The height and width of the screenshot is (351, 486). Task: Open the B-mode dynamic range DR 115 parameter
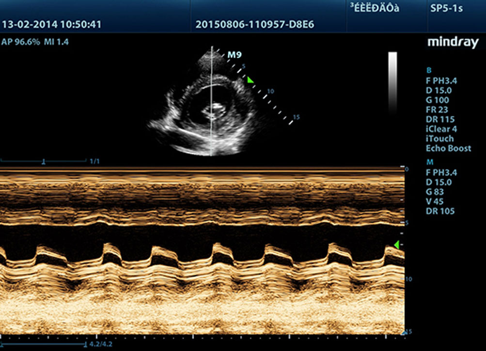tap(440, 120)
